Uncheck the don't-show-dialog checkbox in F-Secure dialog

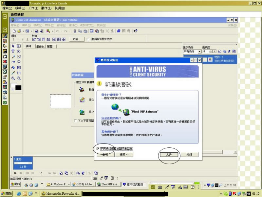pyautogui.click(x=98, y=149)
